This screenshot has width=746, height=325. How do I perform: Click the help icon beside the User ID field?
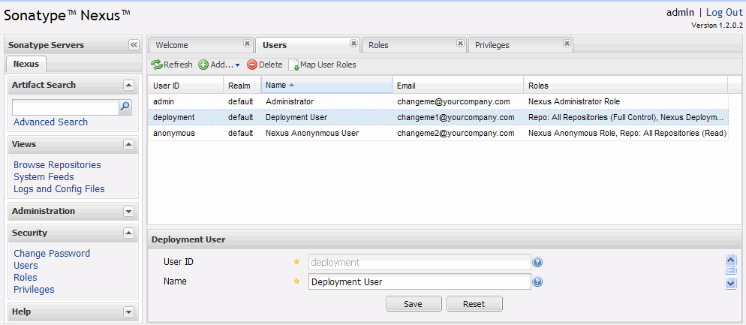[537, 263]
